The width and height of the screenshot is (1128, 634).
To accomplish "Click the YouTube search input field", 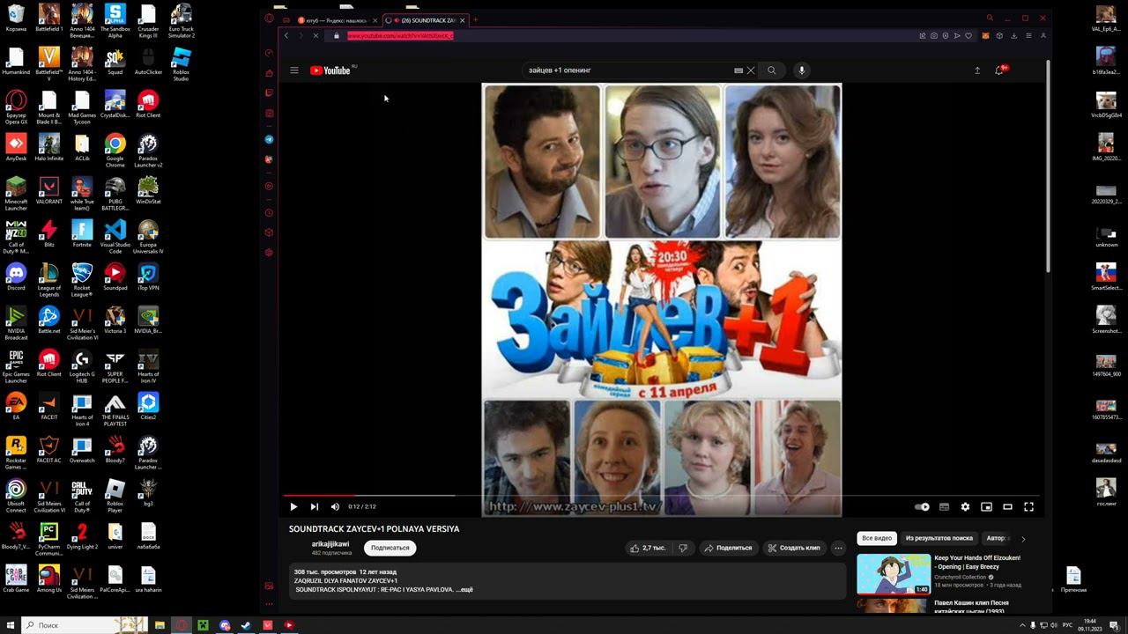I will pos(629,70).
